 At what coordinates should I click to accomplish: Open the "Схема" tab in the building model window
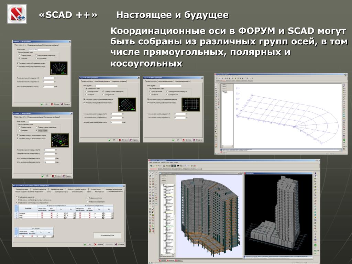pos(161,169)
